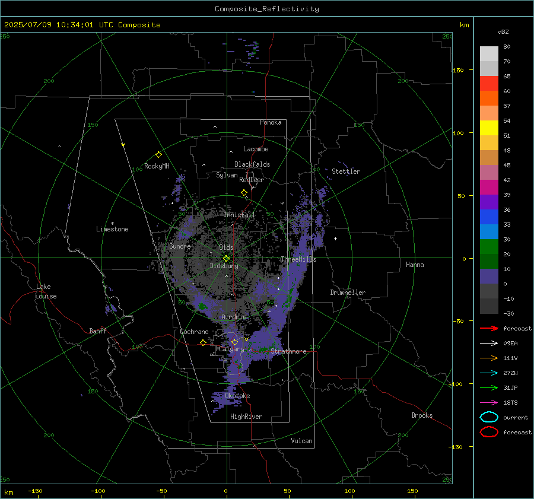Click the Sundre map label
The width and height of the screenshot is (534, 499).
pos(180,246)
